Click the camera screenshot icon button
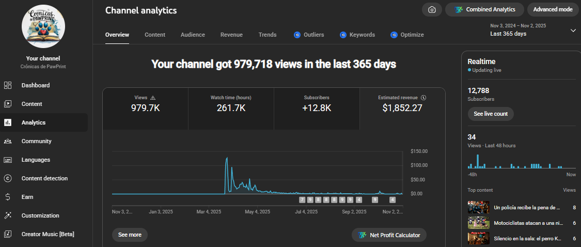The width and height of the screenshot is (581, 247). (x=432, y=9)
